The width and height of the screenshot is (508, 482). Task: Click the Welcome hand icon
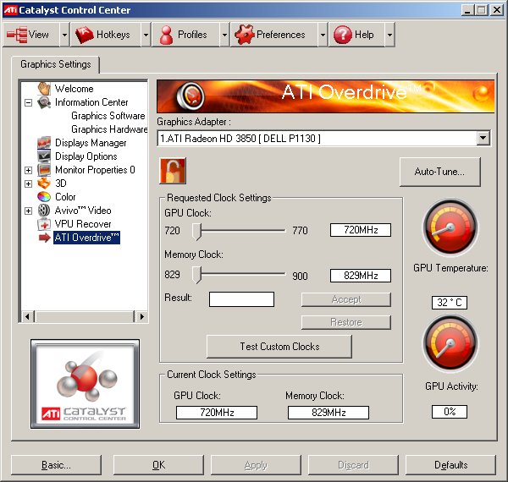tap(44, 88)
